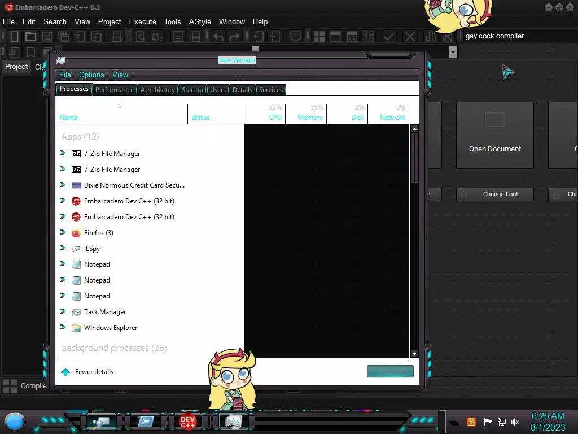Expand the Windows Explorer process row

(x=63, y=327)
